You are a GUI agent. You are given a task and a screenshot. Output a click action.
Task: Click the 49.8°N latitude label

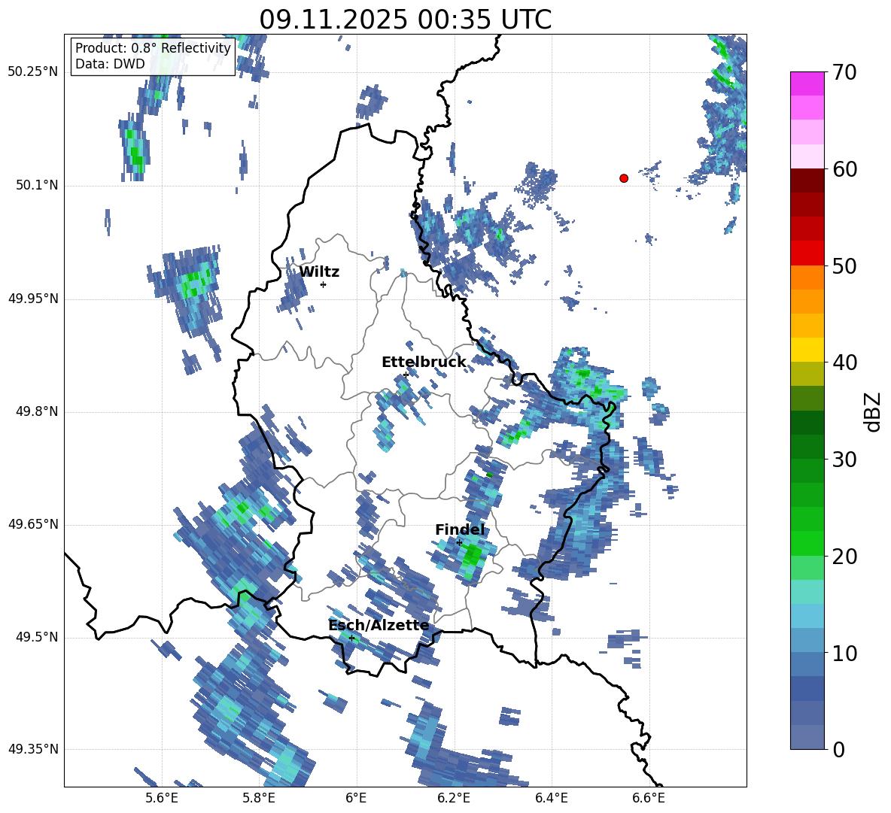coord(36,411)
